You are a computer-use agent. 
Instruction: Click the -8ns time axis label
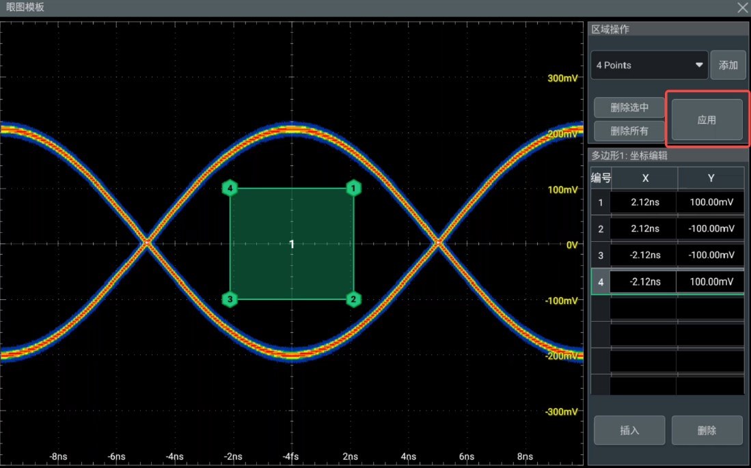tap(58, 456)
